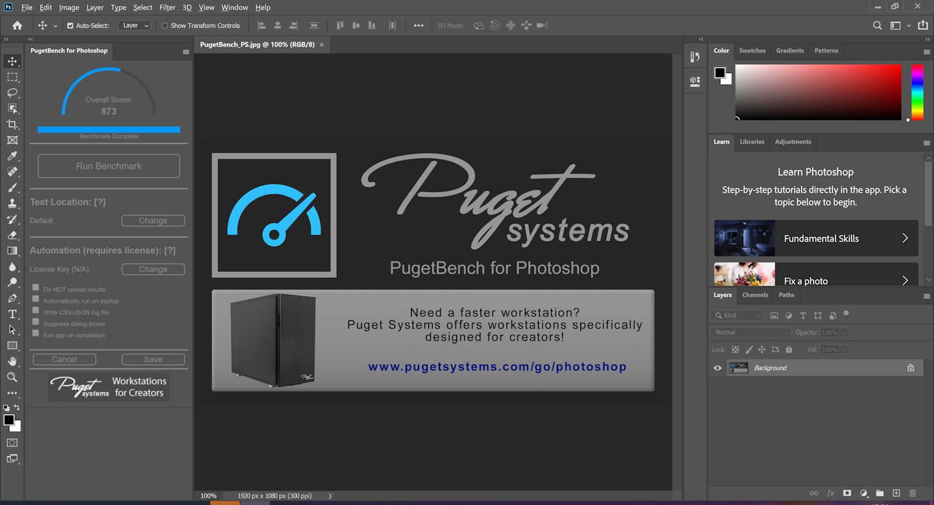This screenshot has height=505, width=934.
Task: Switch to the Swatches tab
Action: click(752, 51)
